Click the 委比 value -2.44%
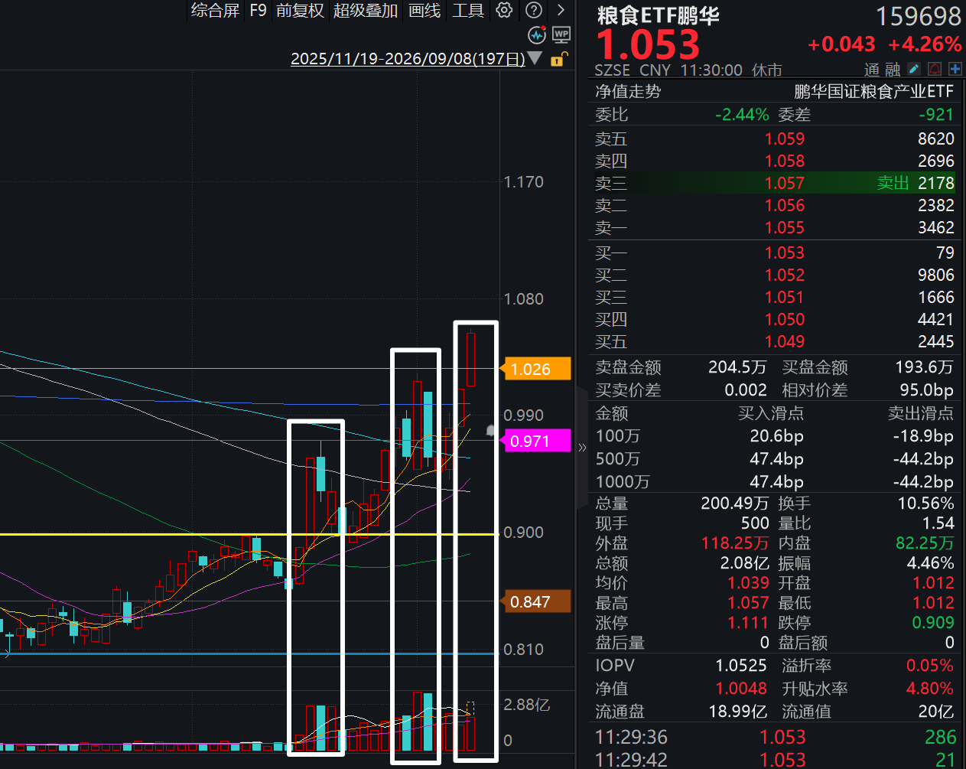Image resolution: width=966 pixels, height=769 pixels. tap(742, 115)
